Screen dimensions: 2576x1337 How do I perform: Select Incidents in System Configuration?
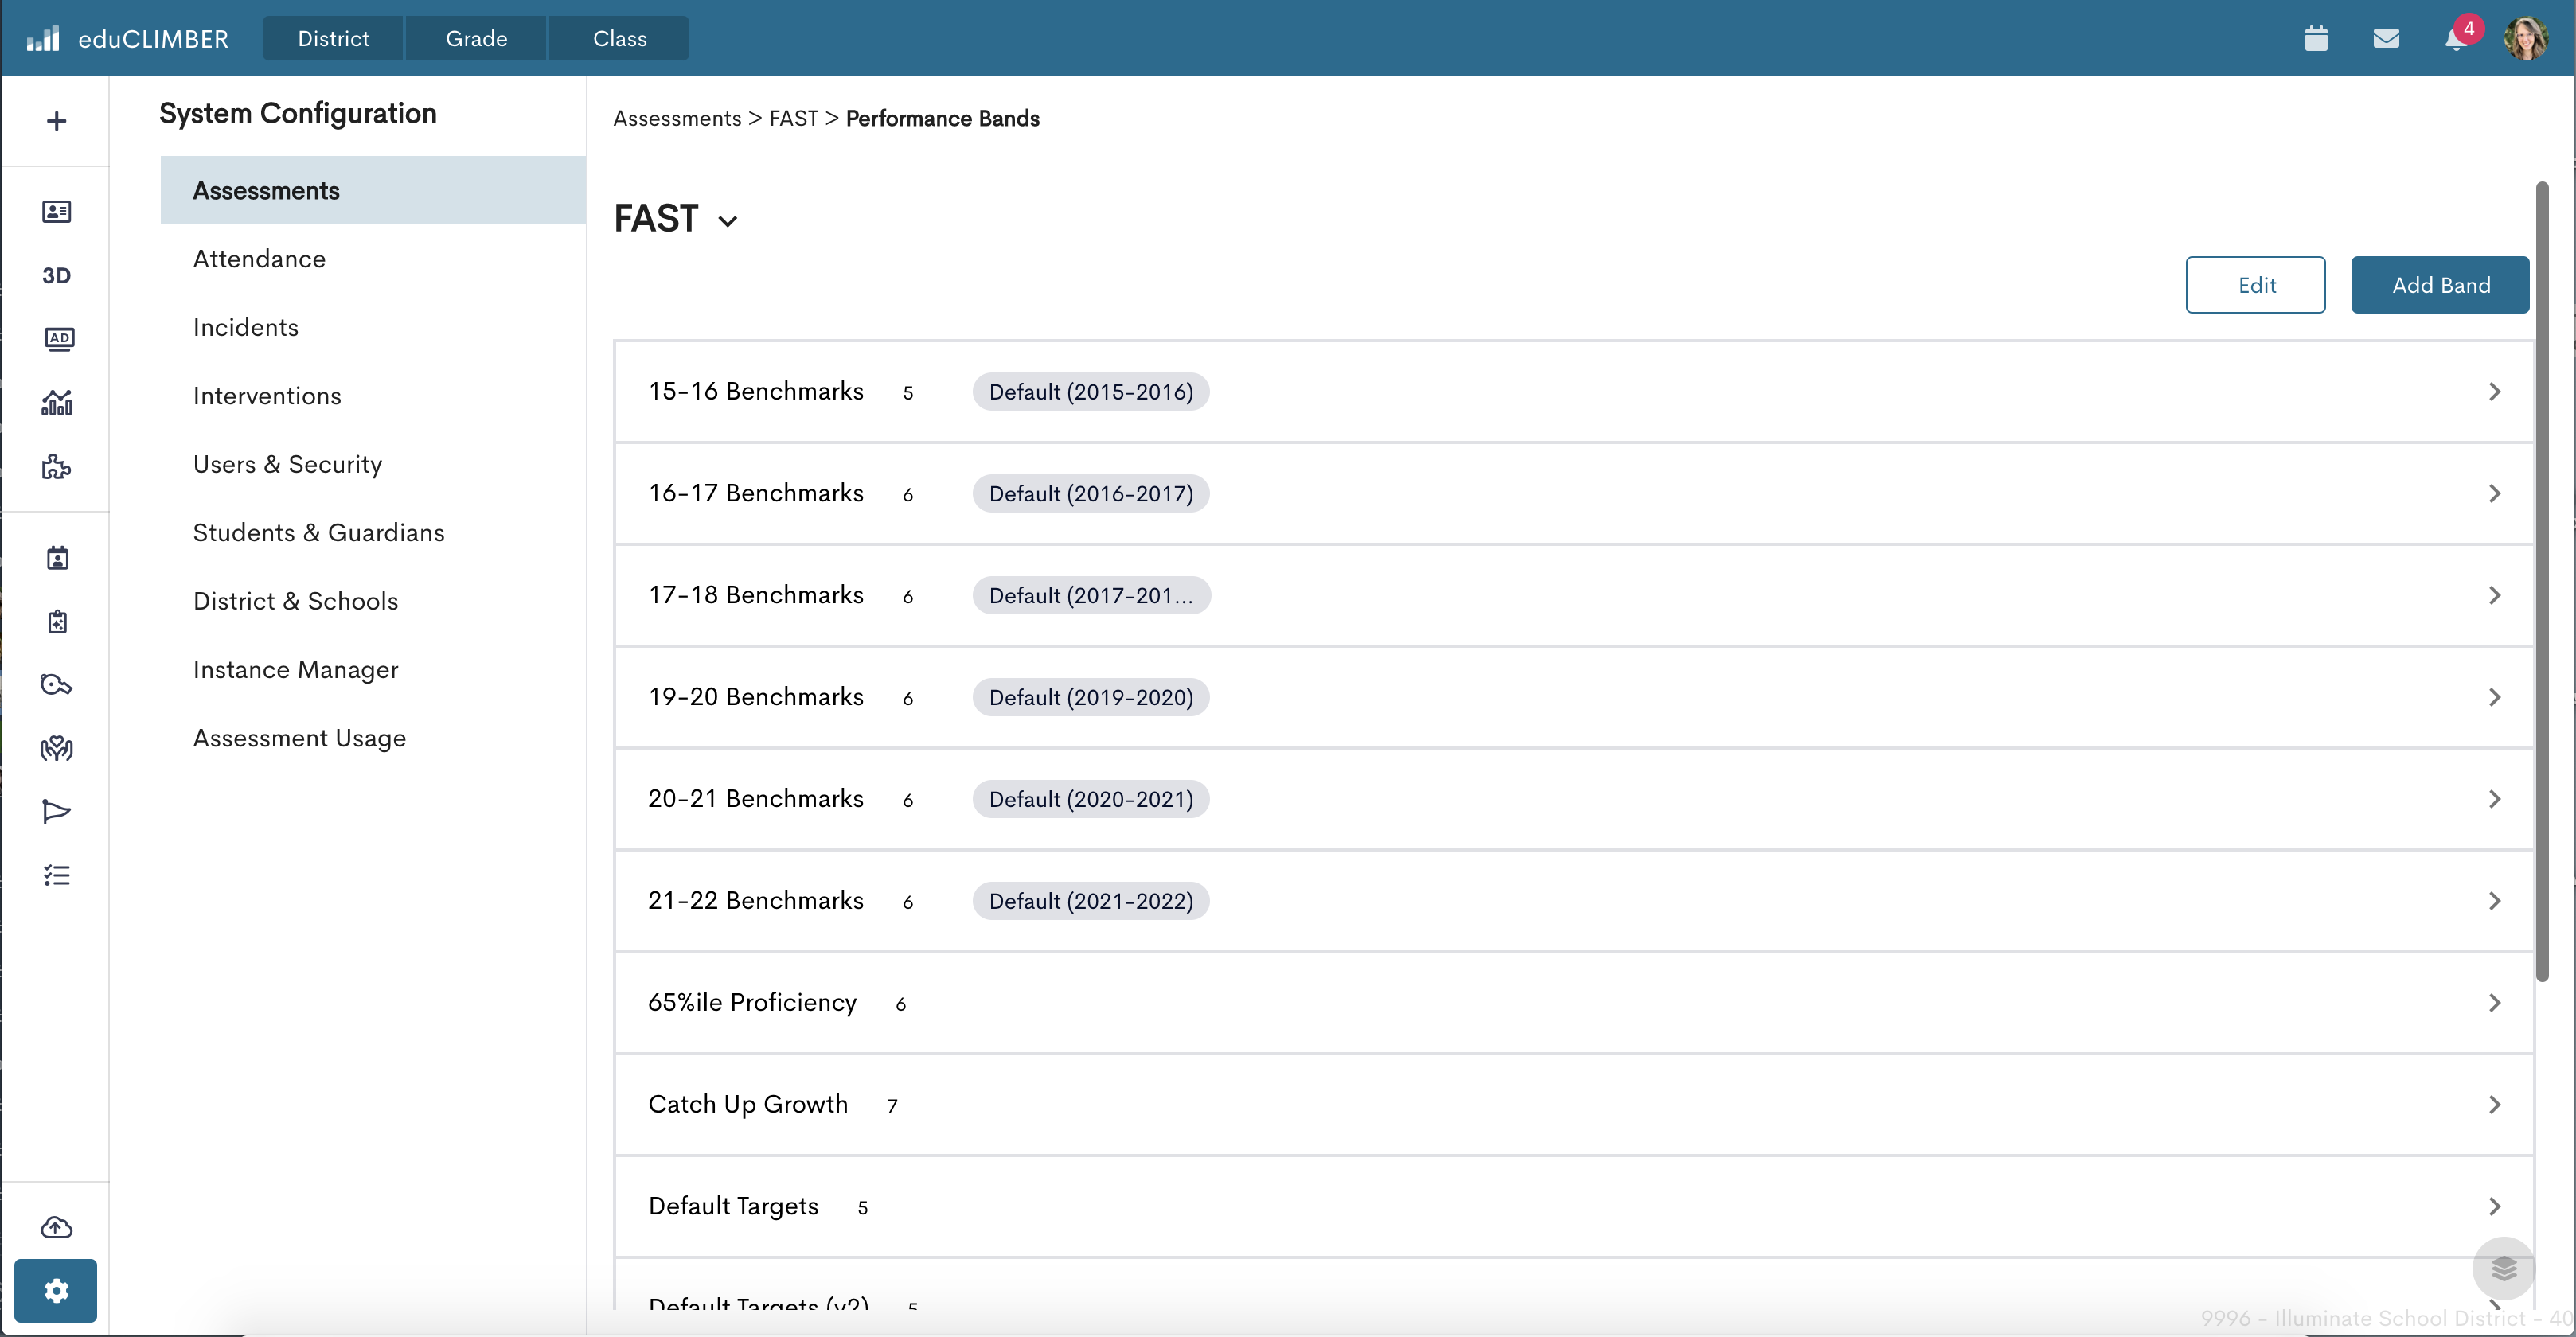click(x=373, y=327)
